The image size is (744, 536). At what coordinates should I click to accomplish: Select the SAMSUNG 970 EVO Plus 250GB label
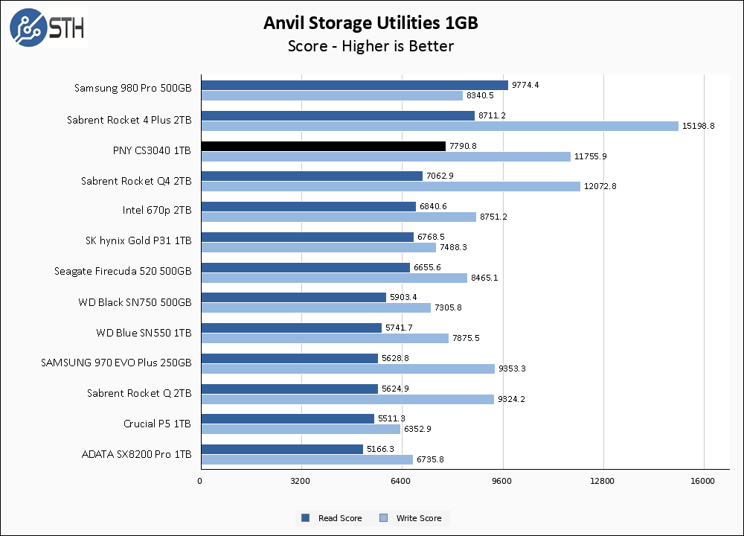click(116, 363)
